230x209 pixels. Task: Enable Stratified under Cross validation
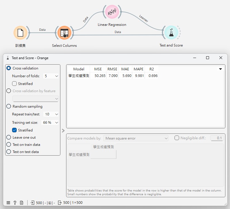tap(15, 84)
